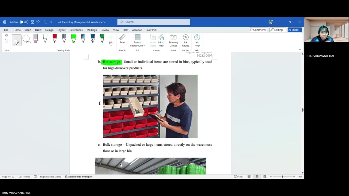Pick the galaxy-patterned pen
The width and height of the screenshot is (349, 196).
83,39
